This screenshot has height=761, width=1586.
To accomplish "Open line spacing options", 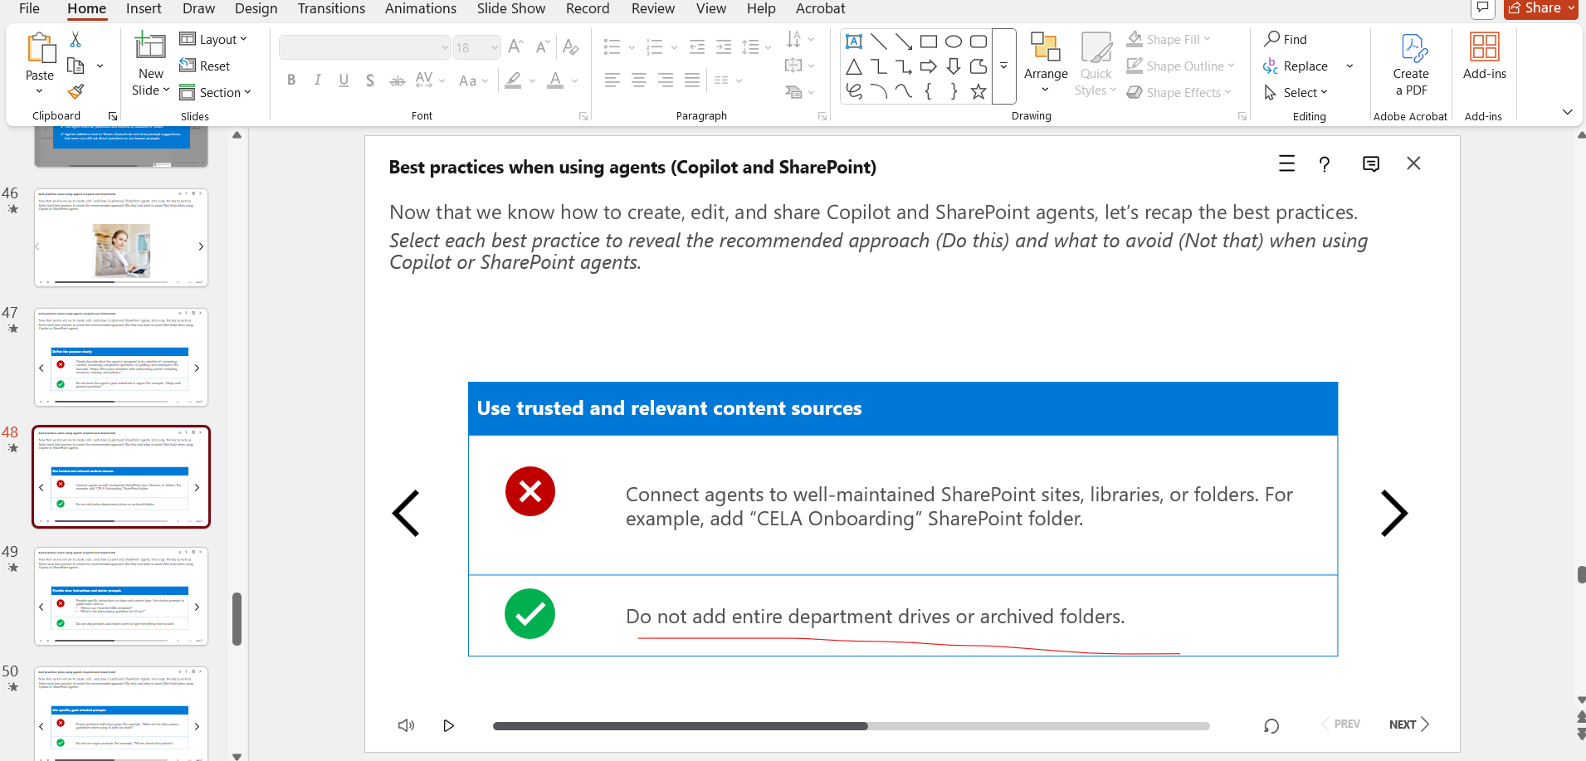I will click(756, 46).
